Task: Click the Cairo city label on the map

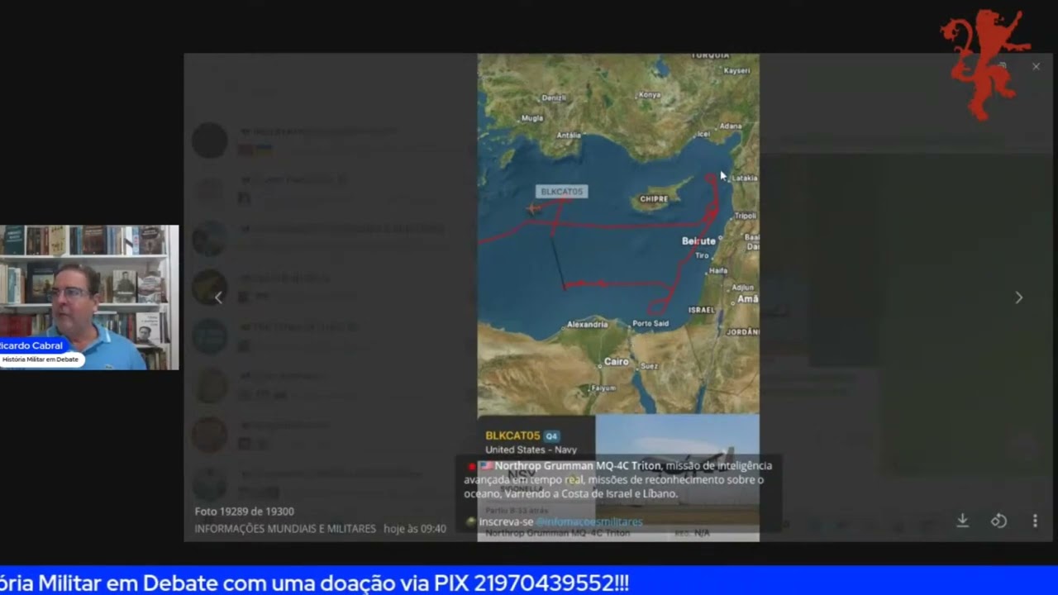Action: [x=617, y=362]
